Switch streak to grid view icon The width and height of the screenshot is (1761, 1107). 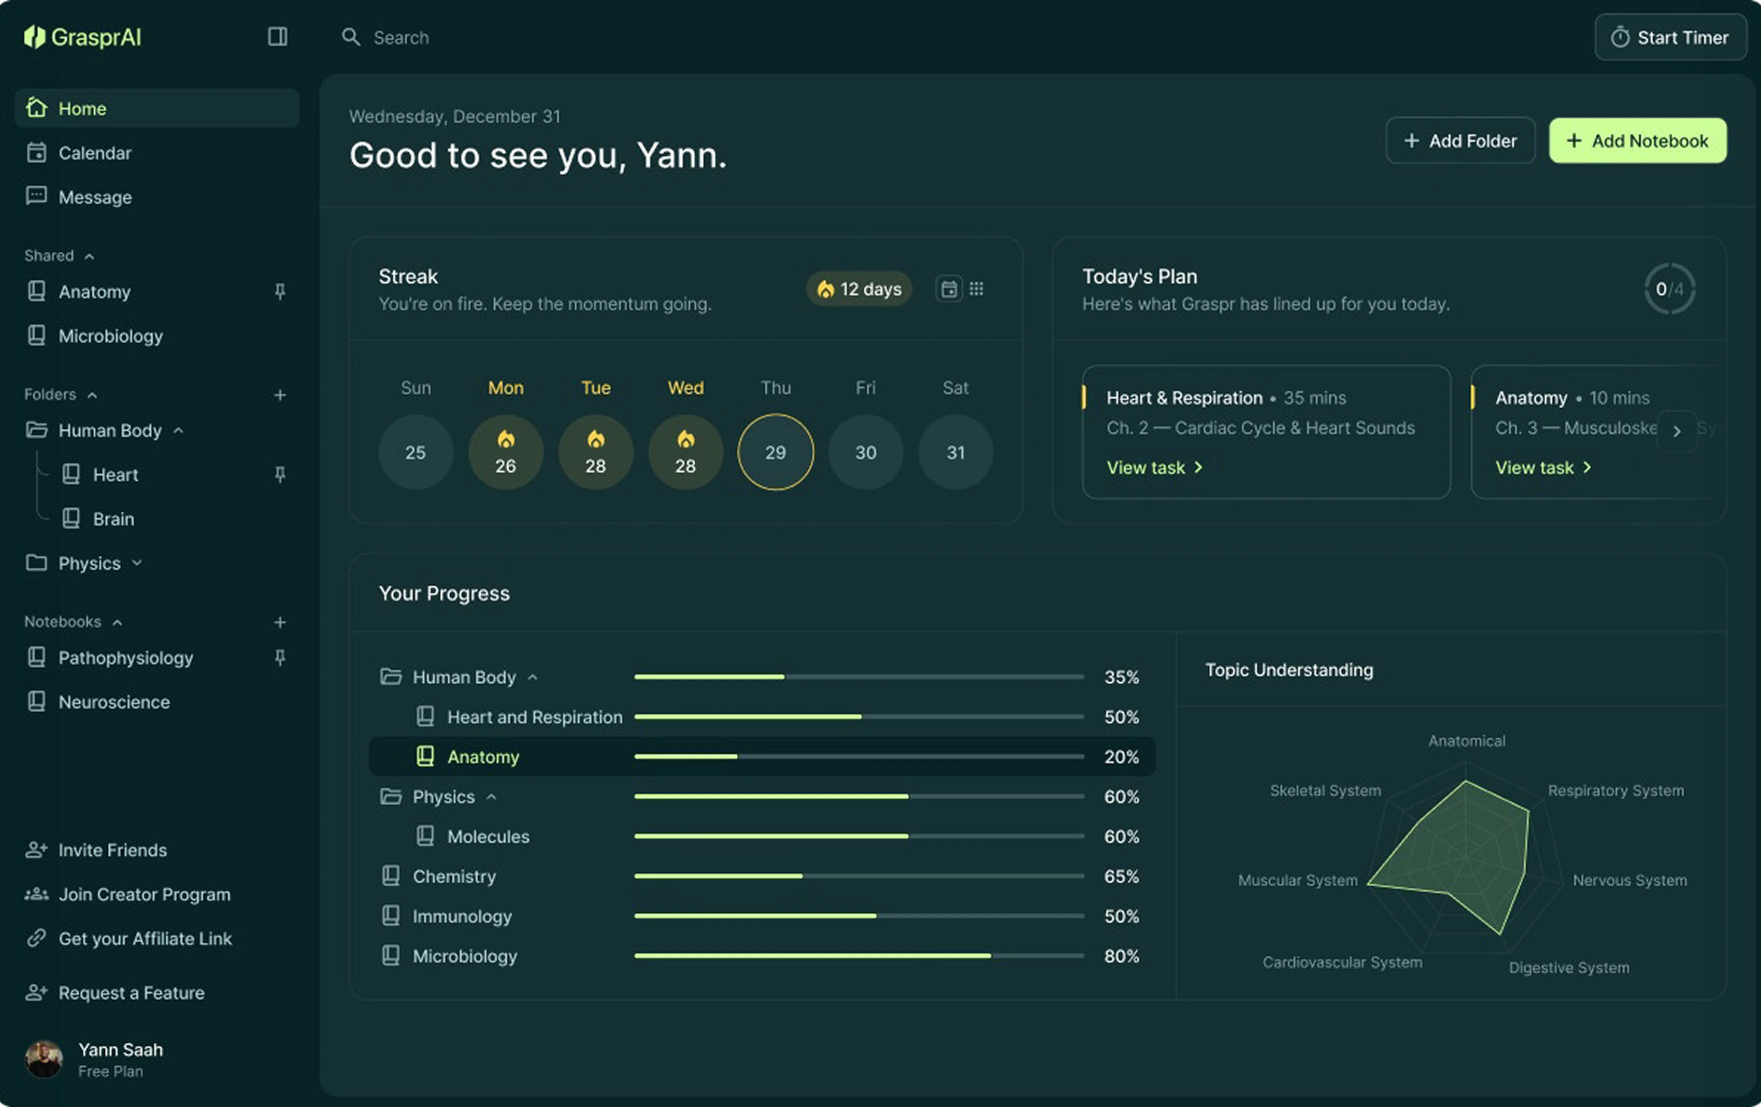[976, 289]
